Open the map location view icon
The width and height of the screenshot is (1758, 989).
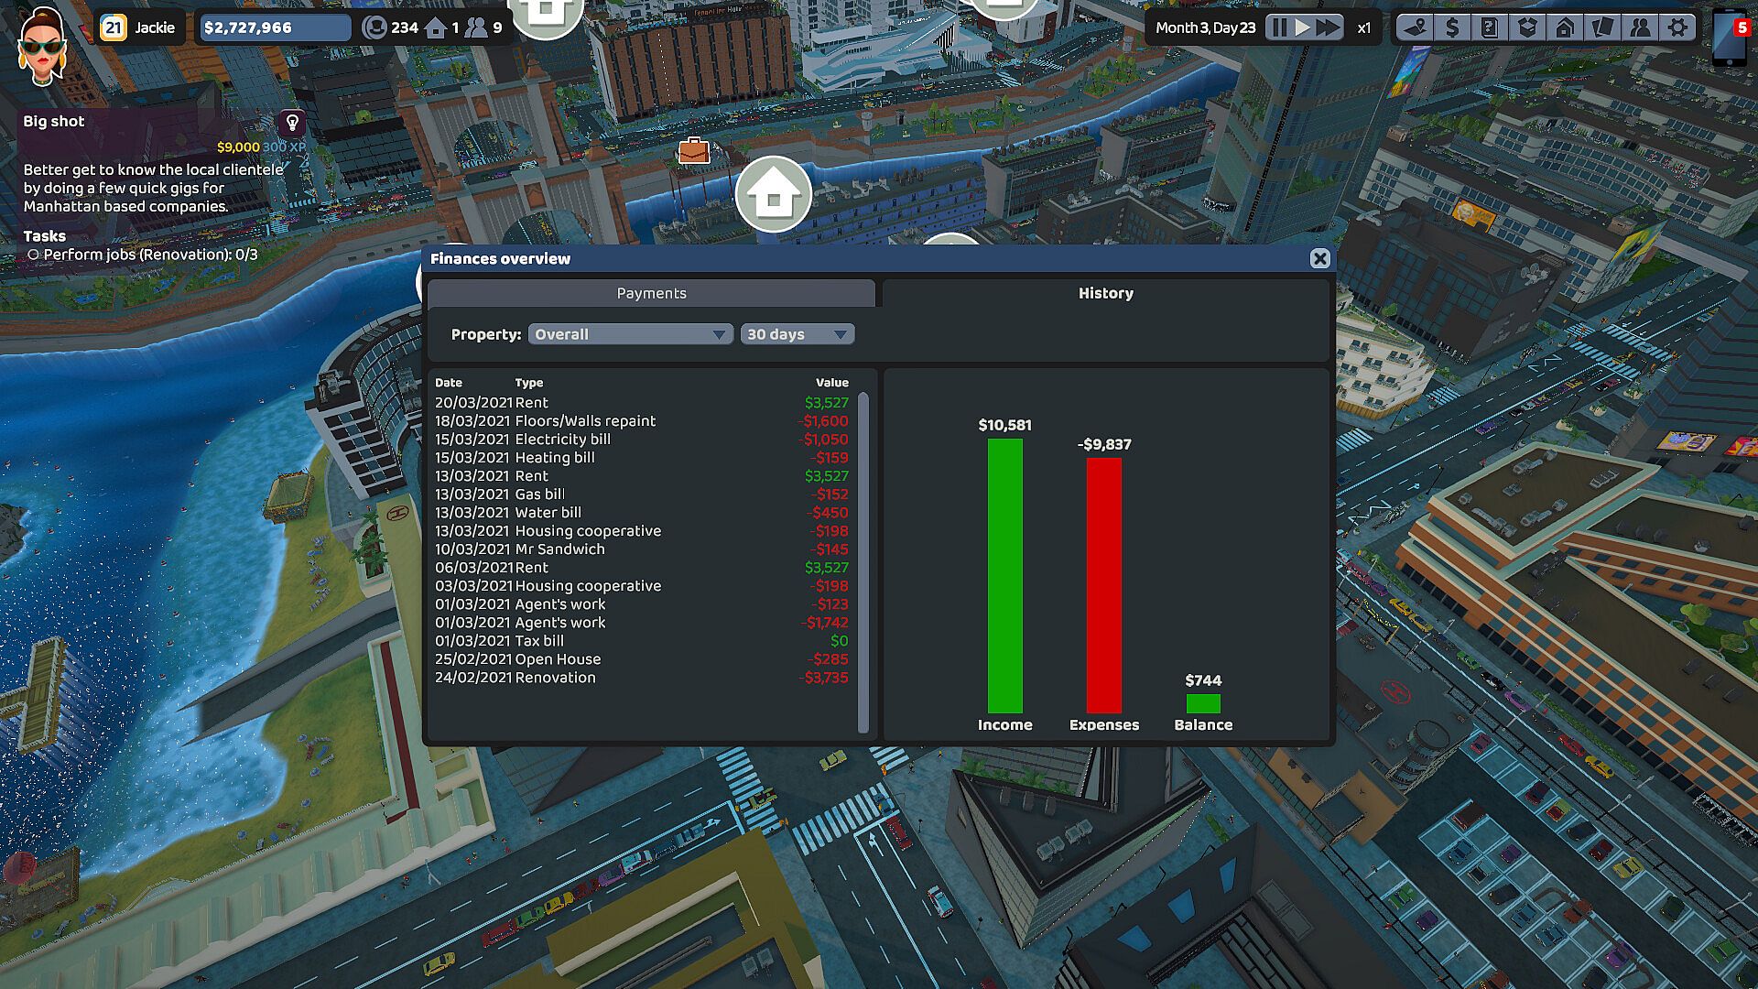[1416, 27]
